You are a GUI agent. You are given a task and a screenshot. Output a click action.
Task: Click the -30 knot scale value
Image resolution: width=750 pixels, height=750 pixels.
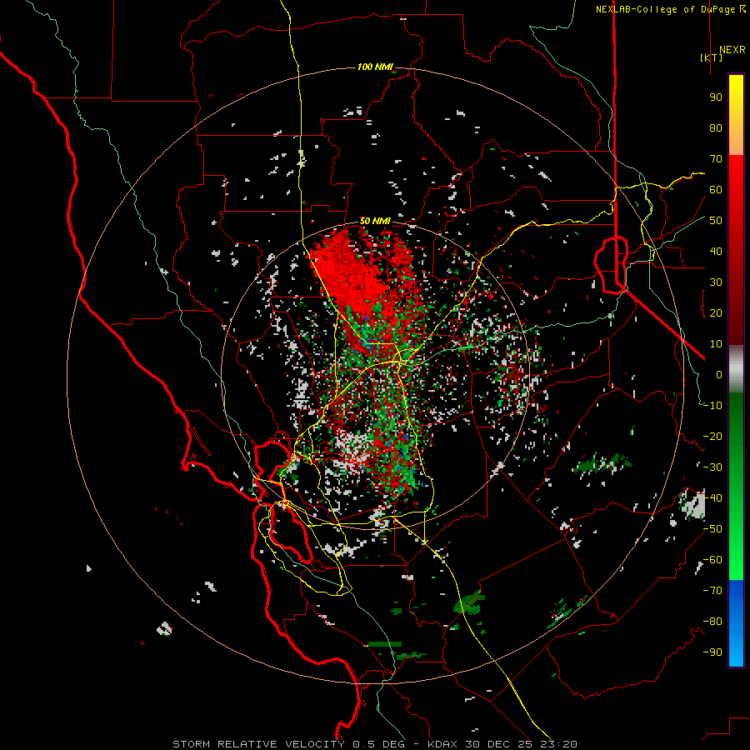[x=712, y=467]
